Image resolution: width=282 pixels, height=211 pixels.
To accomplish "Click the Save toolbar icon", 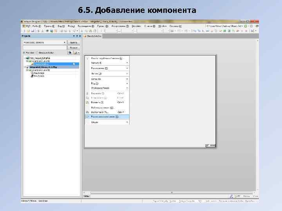I will (x=33, y=31).
